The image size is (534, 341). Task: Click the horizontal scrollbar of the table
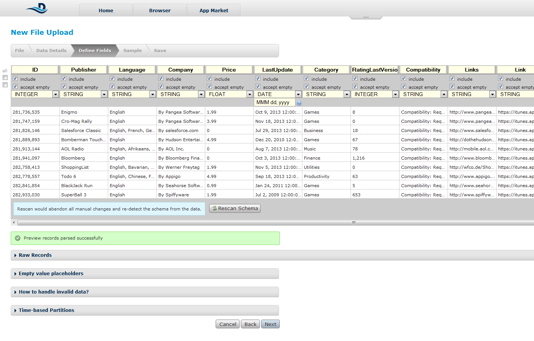tap(276, 222)
